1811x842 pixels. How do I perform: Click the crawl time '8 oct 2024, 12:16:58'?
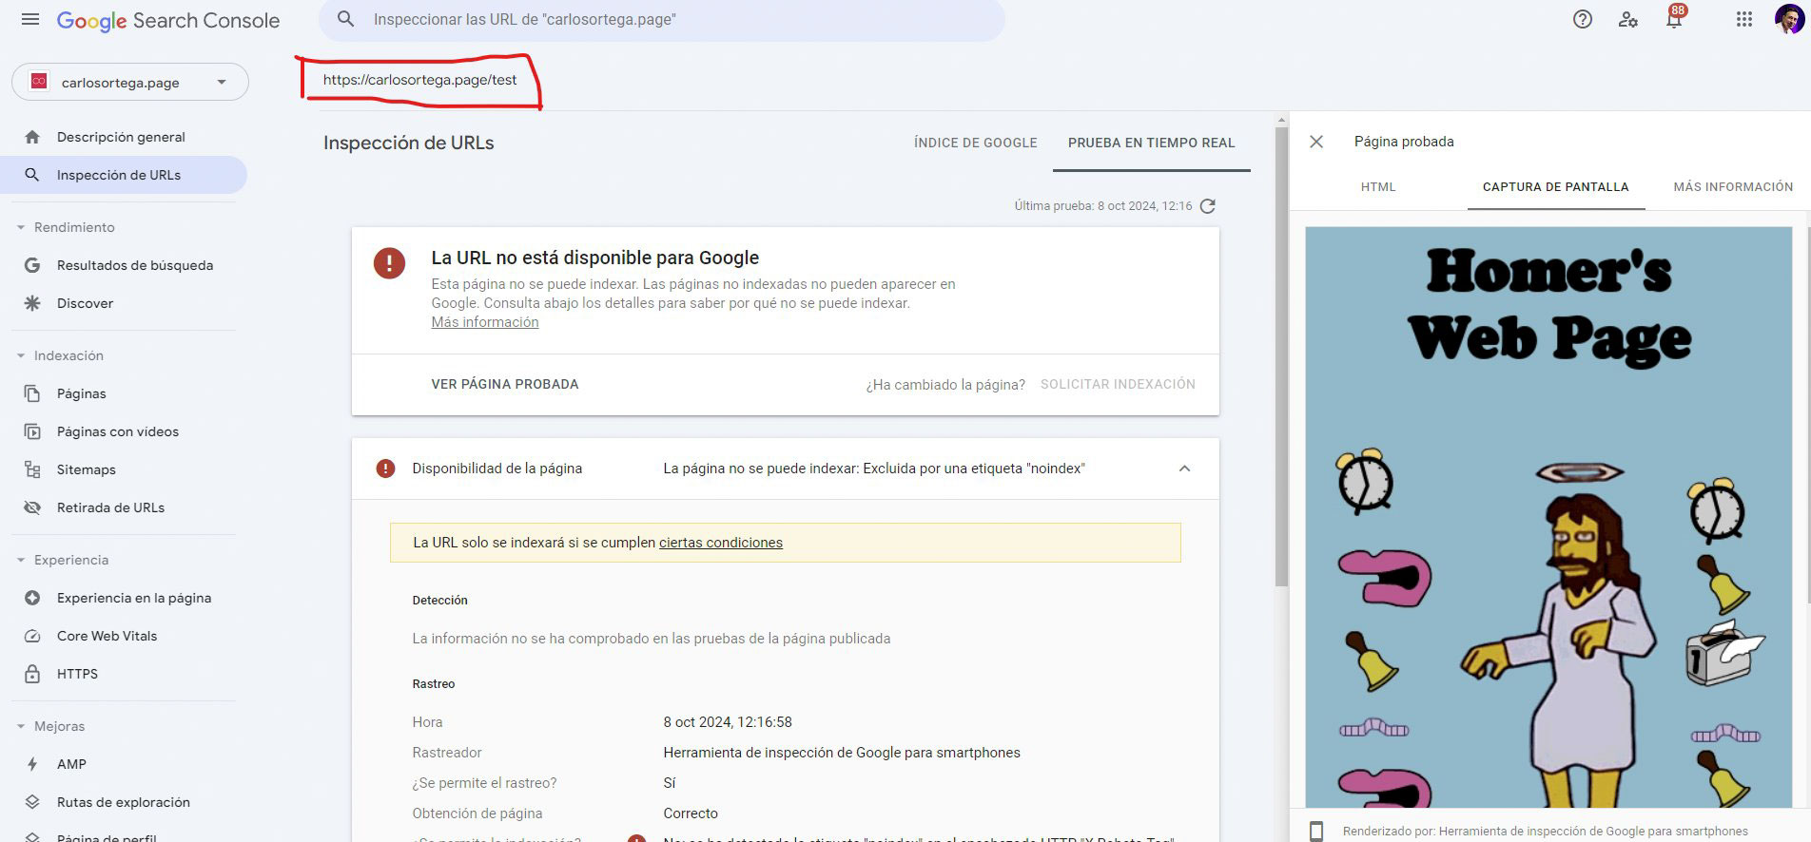pos(728,722)
